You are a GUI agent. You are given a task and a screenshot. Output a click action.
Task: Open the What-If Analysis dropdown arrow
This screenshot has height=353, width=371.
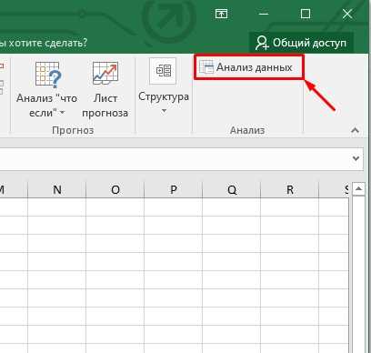point(62,113)
